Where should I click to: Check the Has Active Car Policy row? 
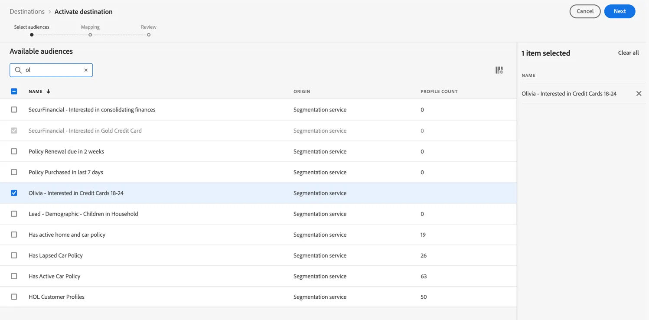(x=14, y=276)
